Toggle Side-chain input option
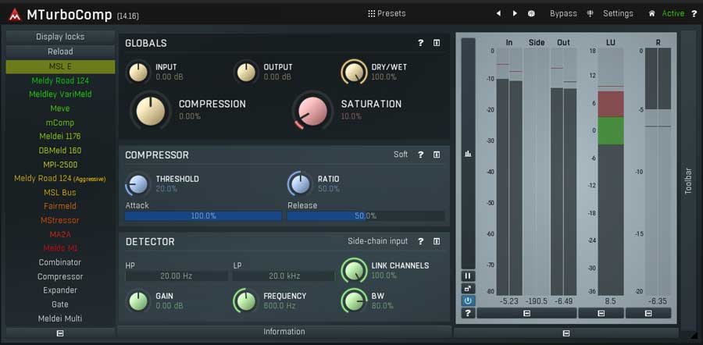703x345 pixels. pos(377,241)
